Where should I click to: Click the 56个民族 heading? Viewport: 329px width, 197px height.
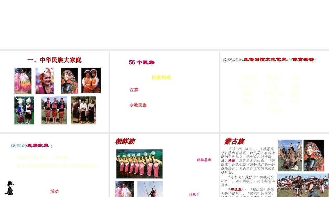(x=141, y=62)
